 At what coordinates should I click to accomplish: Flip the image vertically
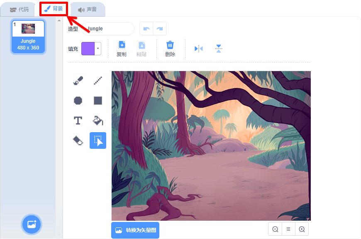[219, 49]
